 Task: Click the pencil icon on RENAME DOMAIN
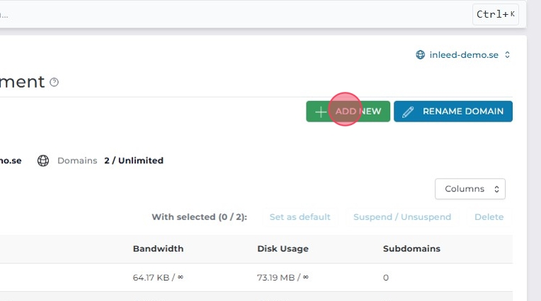(x=408, y=112)
